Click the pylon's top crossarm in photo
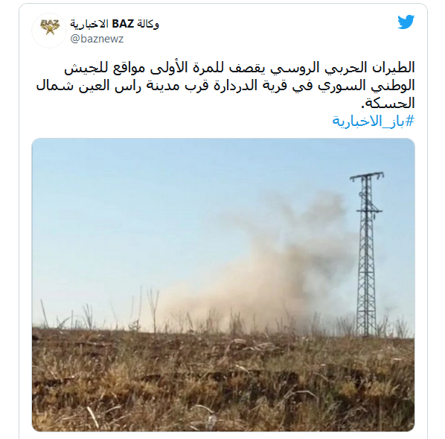 [x=367, y=177]
